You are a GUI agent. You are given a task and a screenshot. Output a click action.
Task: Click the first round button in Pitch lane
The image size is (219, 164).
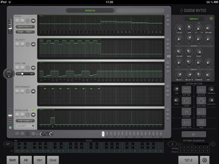click(x=17, y=21)
